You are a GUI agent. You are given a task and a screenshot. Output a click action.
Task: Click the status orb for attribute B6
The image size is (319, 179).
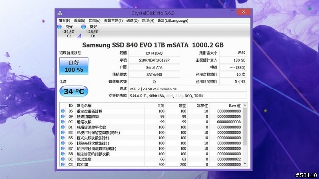click(63, 143)
